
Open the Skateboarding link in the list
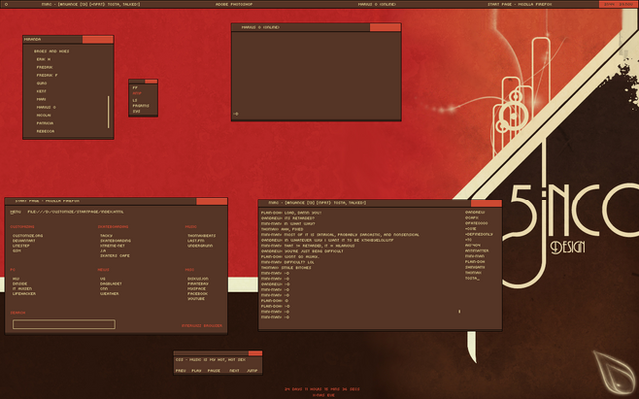116,241
